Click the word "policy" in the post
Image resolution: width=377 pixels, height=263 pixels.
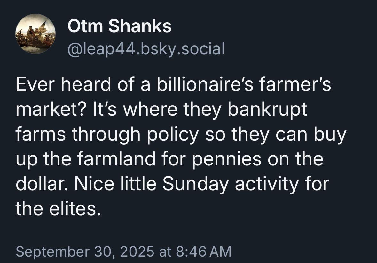point(173,134)
